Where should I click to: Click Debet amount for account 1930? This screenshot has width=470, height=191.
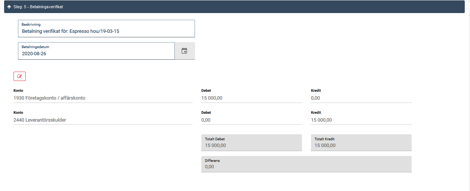click(251, 98)
